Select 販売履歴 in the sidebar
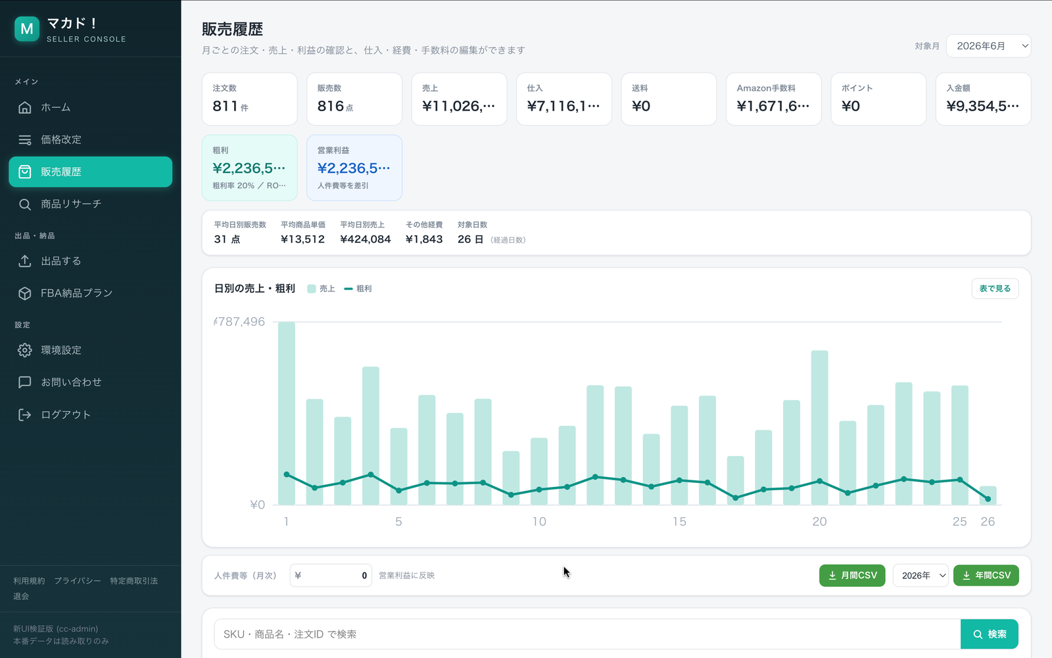The width and height of the screenshot is (1052, 658). point(91,172)
